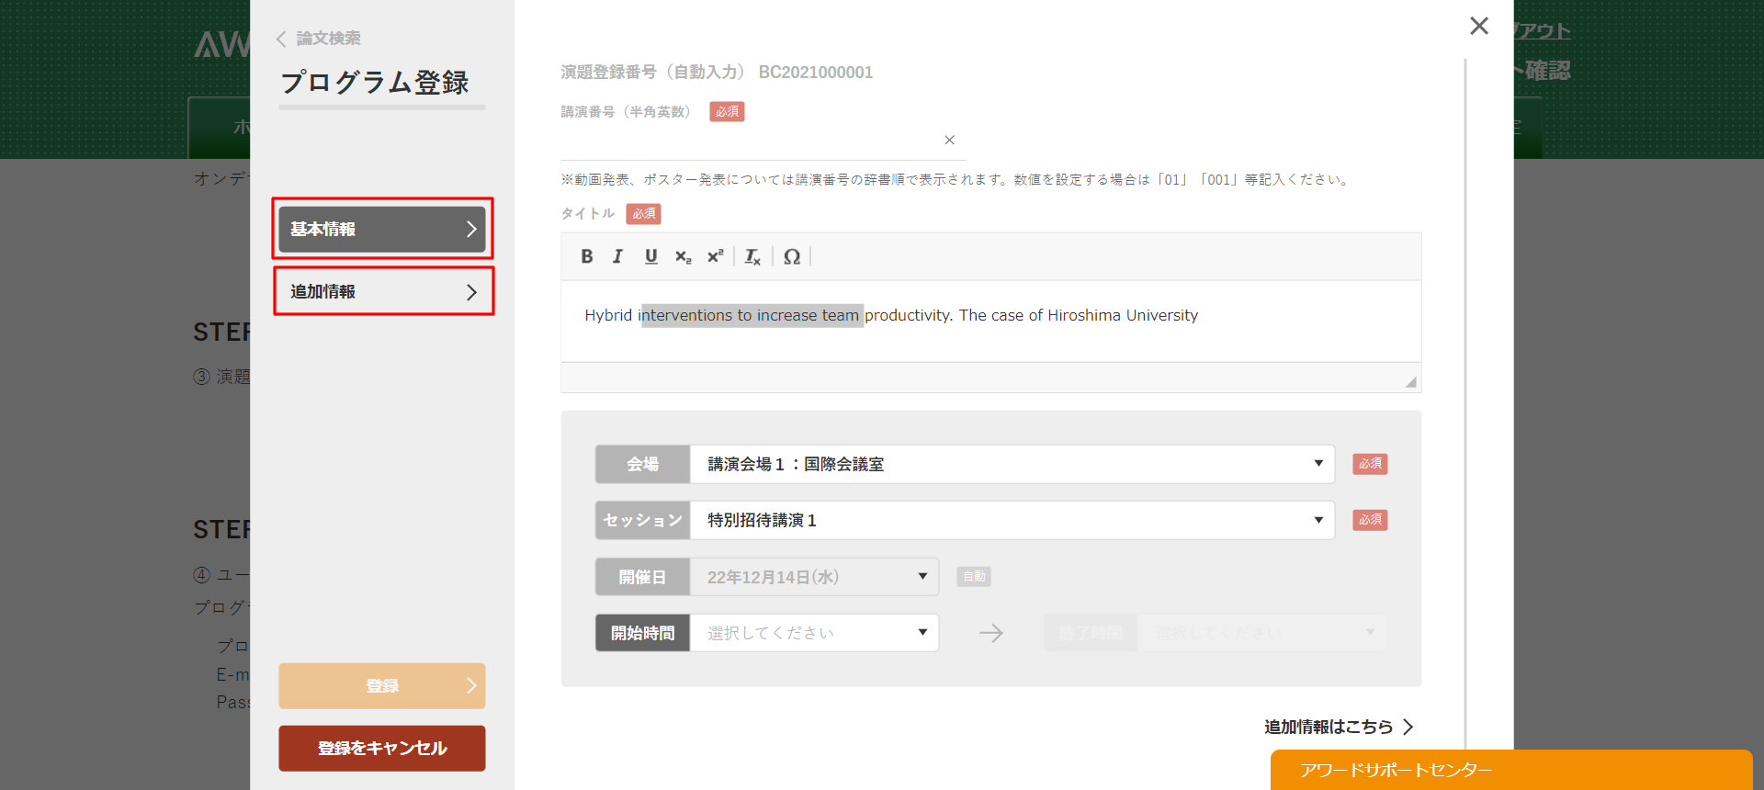Clear the 講演番号 field with X icon

949,140
